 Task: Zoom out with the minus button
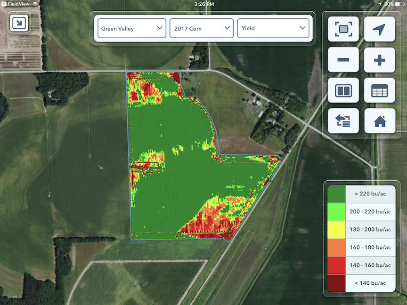343,60
